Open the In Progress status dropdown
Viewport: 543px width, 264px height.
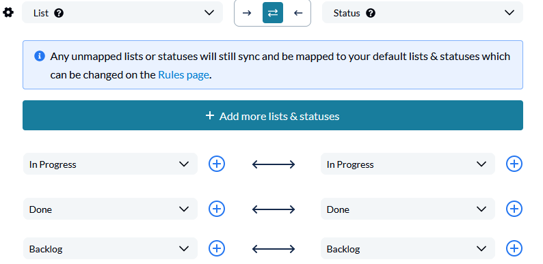coord(408,164)
